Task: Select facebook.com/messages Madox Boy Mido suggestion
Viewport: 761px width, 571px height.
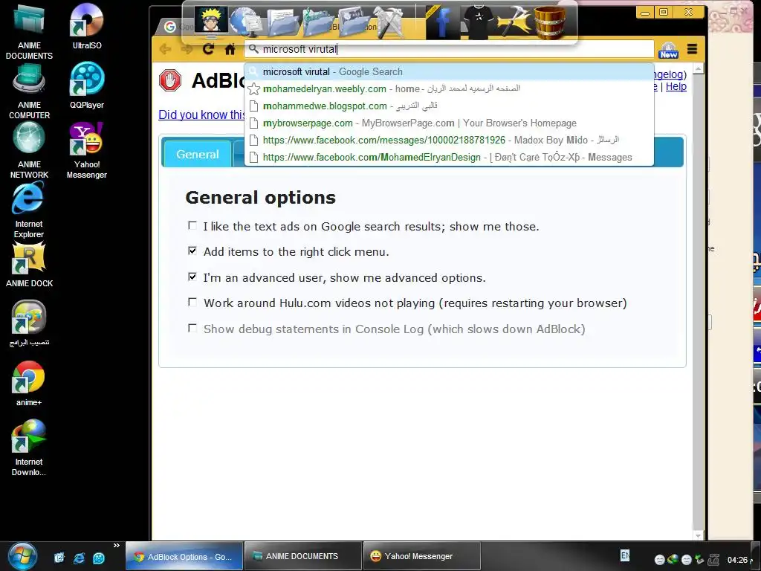Action: pyautogui.click(x=449, y=141)
